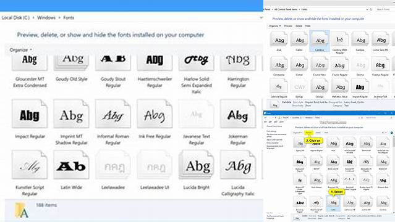Screen dimensions: 395x222
Task: Select Gloucester MT Extra Condensed font in large window
Action: [30, 63]
